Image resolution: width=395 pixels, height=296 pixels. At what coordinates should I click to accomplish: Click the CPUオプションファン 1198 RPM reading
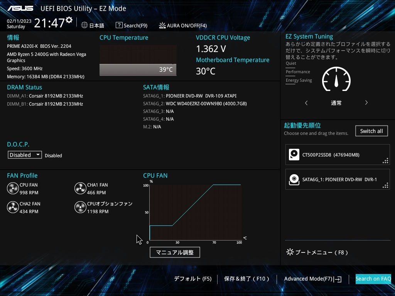pyautogui.click(x=98, y=212)
